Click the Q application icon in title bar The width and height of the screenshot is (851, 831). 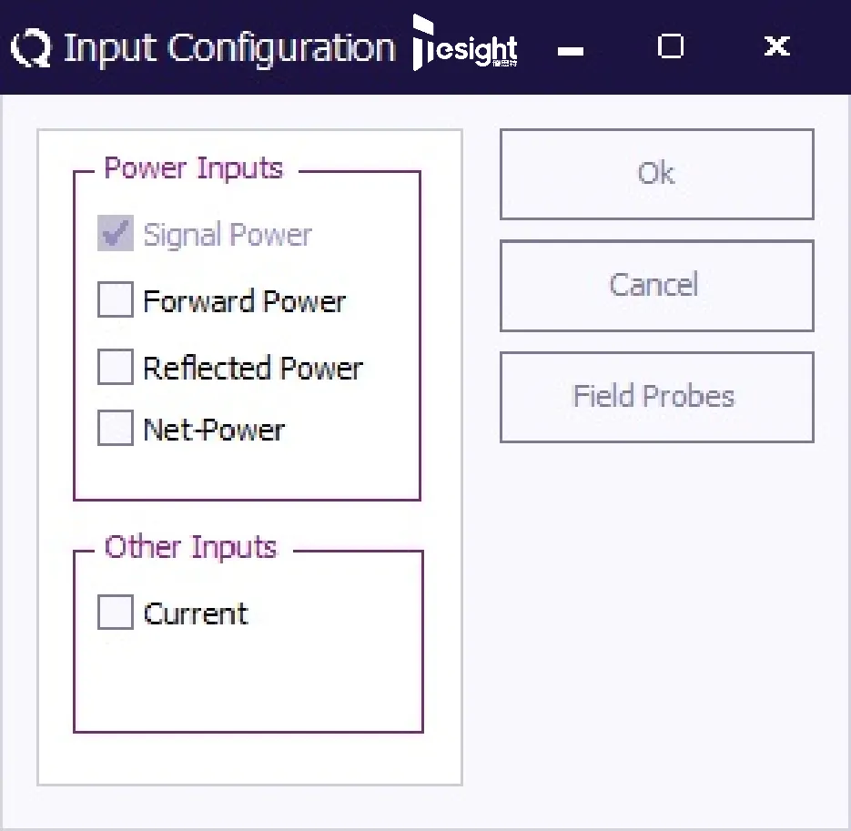coord(31,48)
